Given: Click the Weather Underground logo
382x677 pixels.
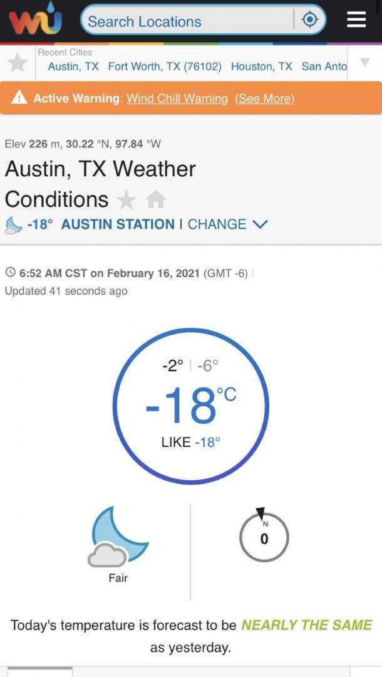Looking at the screenshot, I should pos(35,21).
